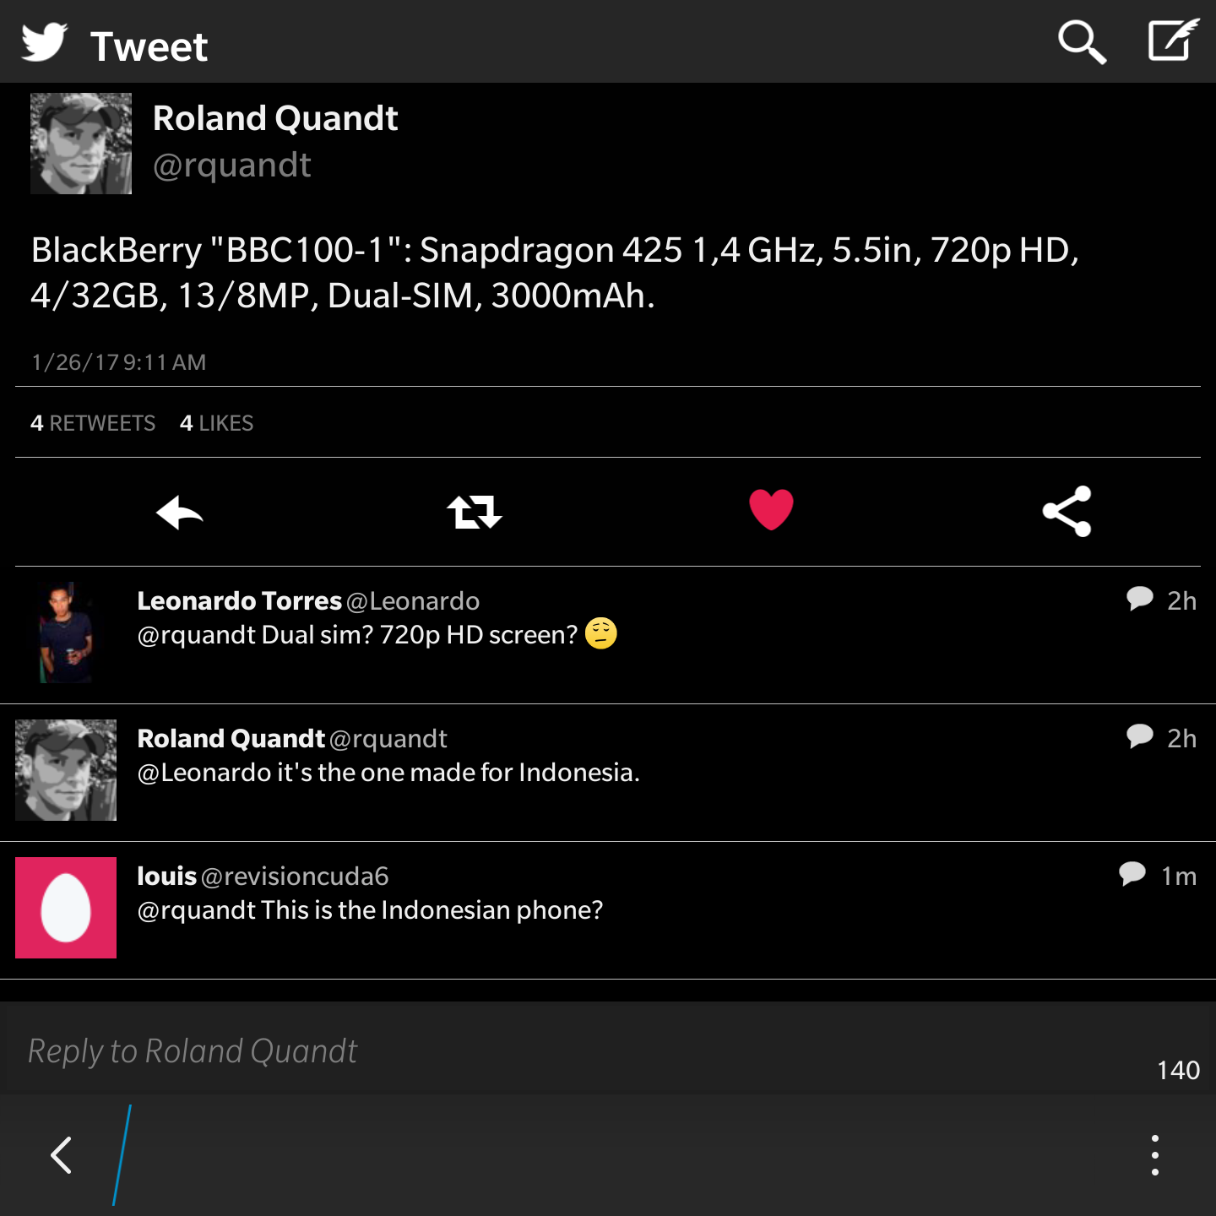This screenshot has height=1216, width=1216.
Task: Open the search magnifier icon
Action: click(x=1082, y=42)
